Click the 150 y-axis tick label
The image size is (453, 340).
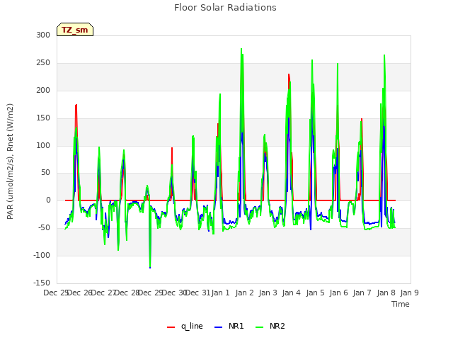[43, 118]
